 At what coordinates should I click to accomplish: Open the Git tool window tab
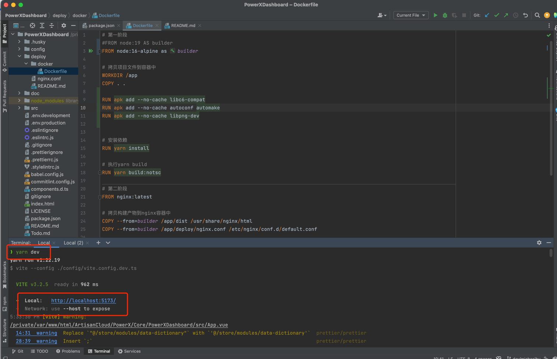coord(17,351)
